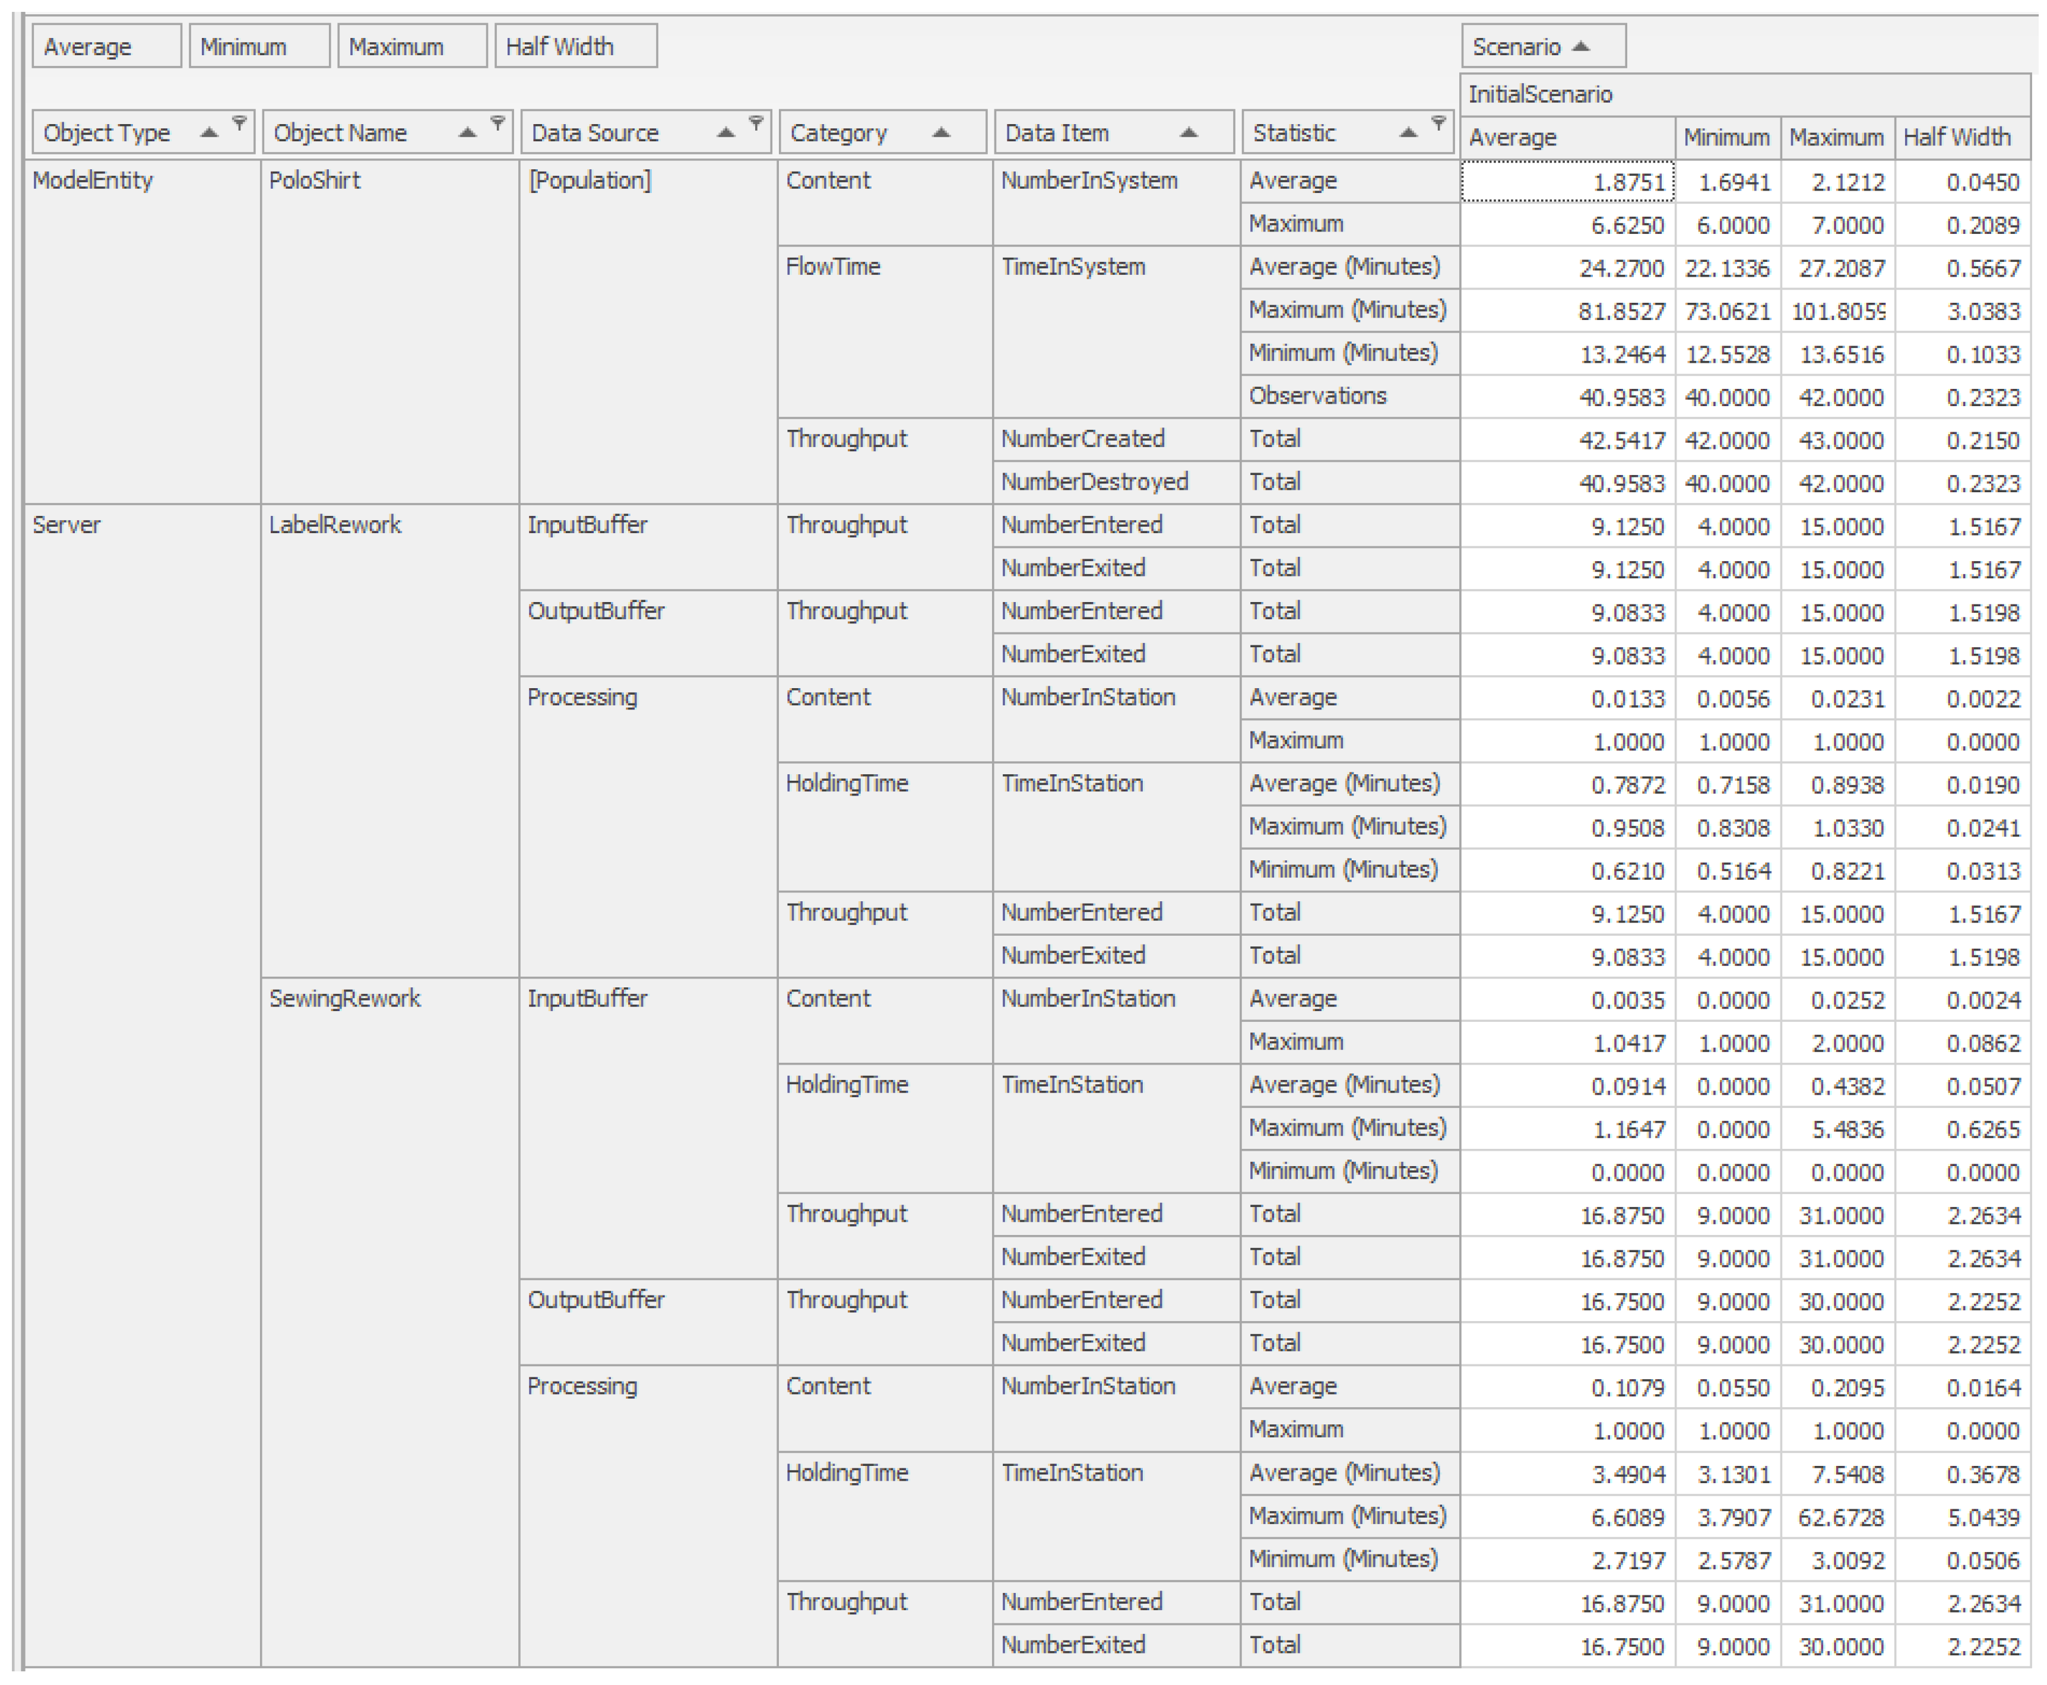Click the 1.8751 NumberInSystem average cell
2047x1685 pixels.
coord(1567,182)
